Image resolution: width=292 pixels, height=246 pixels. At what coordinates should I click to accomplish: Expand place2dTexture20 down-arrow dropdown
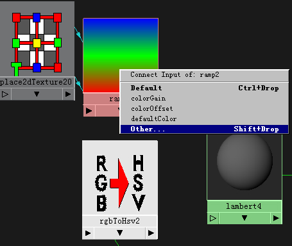point(37,94)
